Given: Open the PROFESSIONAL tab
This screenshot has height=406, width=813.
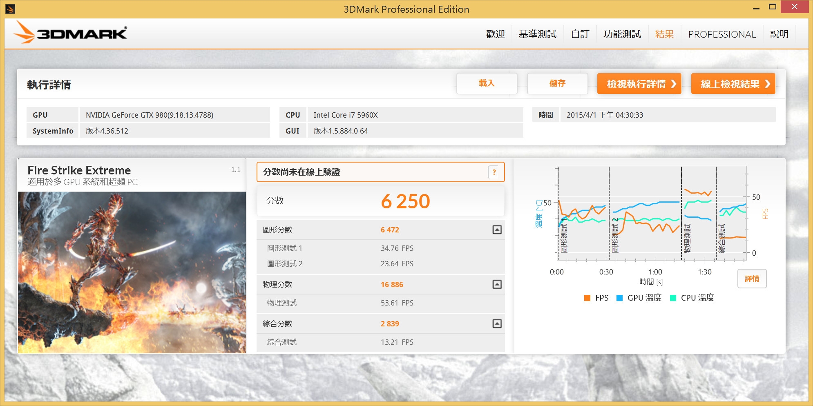Looking at the screenshot, I should pos(722,34).
